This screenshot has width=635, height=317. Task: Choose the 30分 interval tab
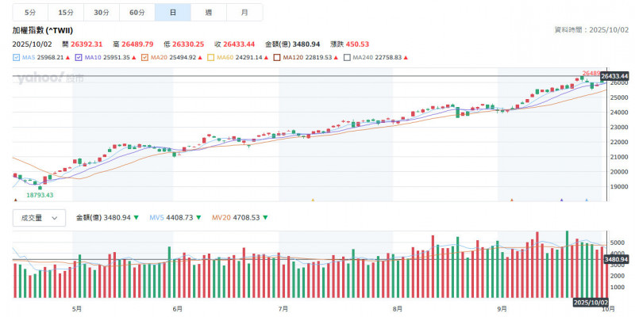[101, 13]
